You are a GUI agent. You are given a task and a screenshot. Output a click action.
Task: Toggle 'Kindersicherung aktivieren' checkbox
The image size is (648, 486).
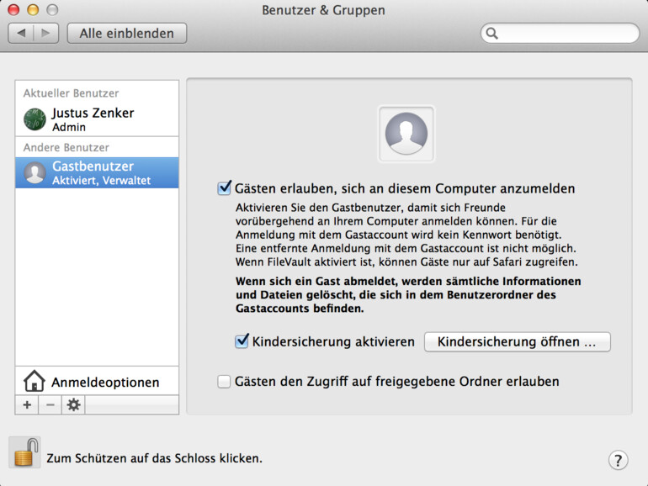(x=242, y=341)
